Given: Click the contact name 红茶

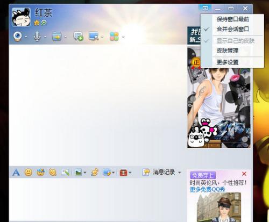Looking at the screenshot, I should [x=44, y=13].
